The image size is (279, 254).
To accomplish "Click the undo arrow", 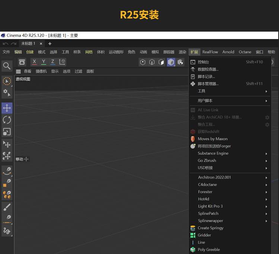I will tap(5, 44).
